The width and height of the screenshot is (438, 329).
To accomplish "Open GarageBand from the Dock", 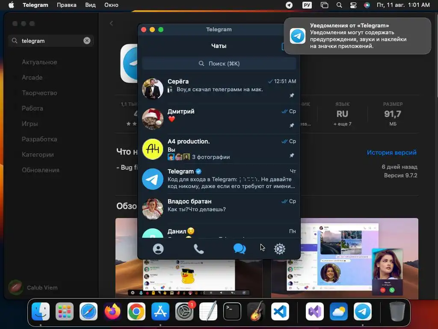I will pyautogui.click(x=256, y=311).
